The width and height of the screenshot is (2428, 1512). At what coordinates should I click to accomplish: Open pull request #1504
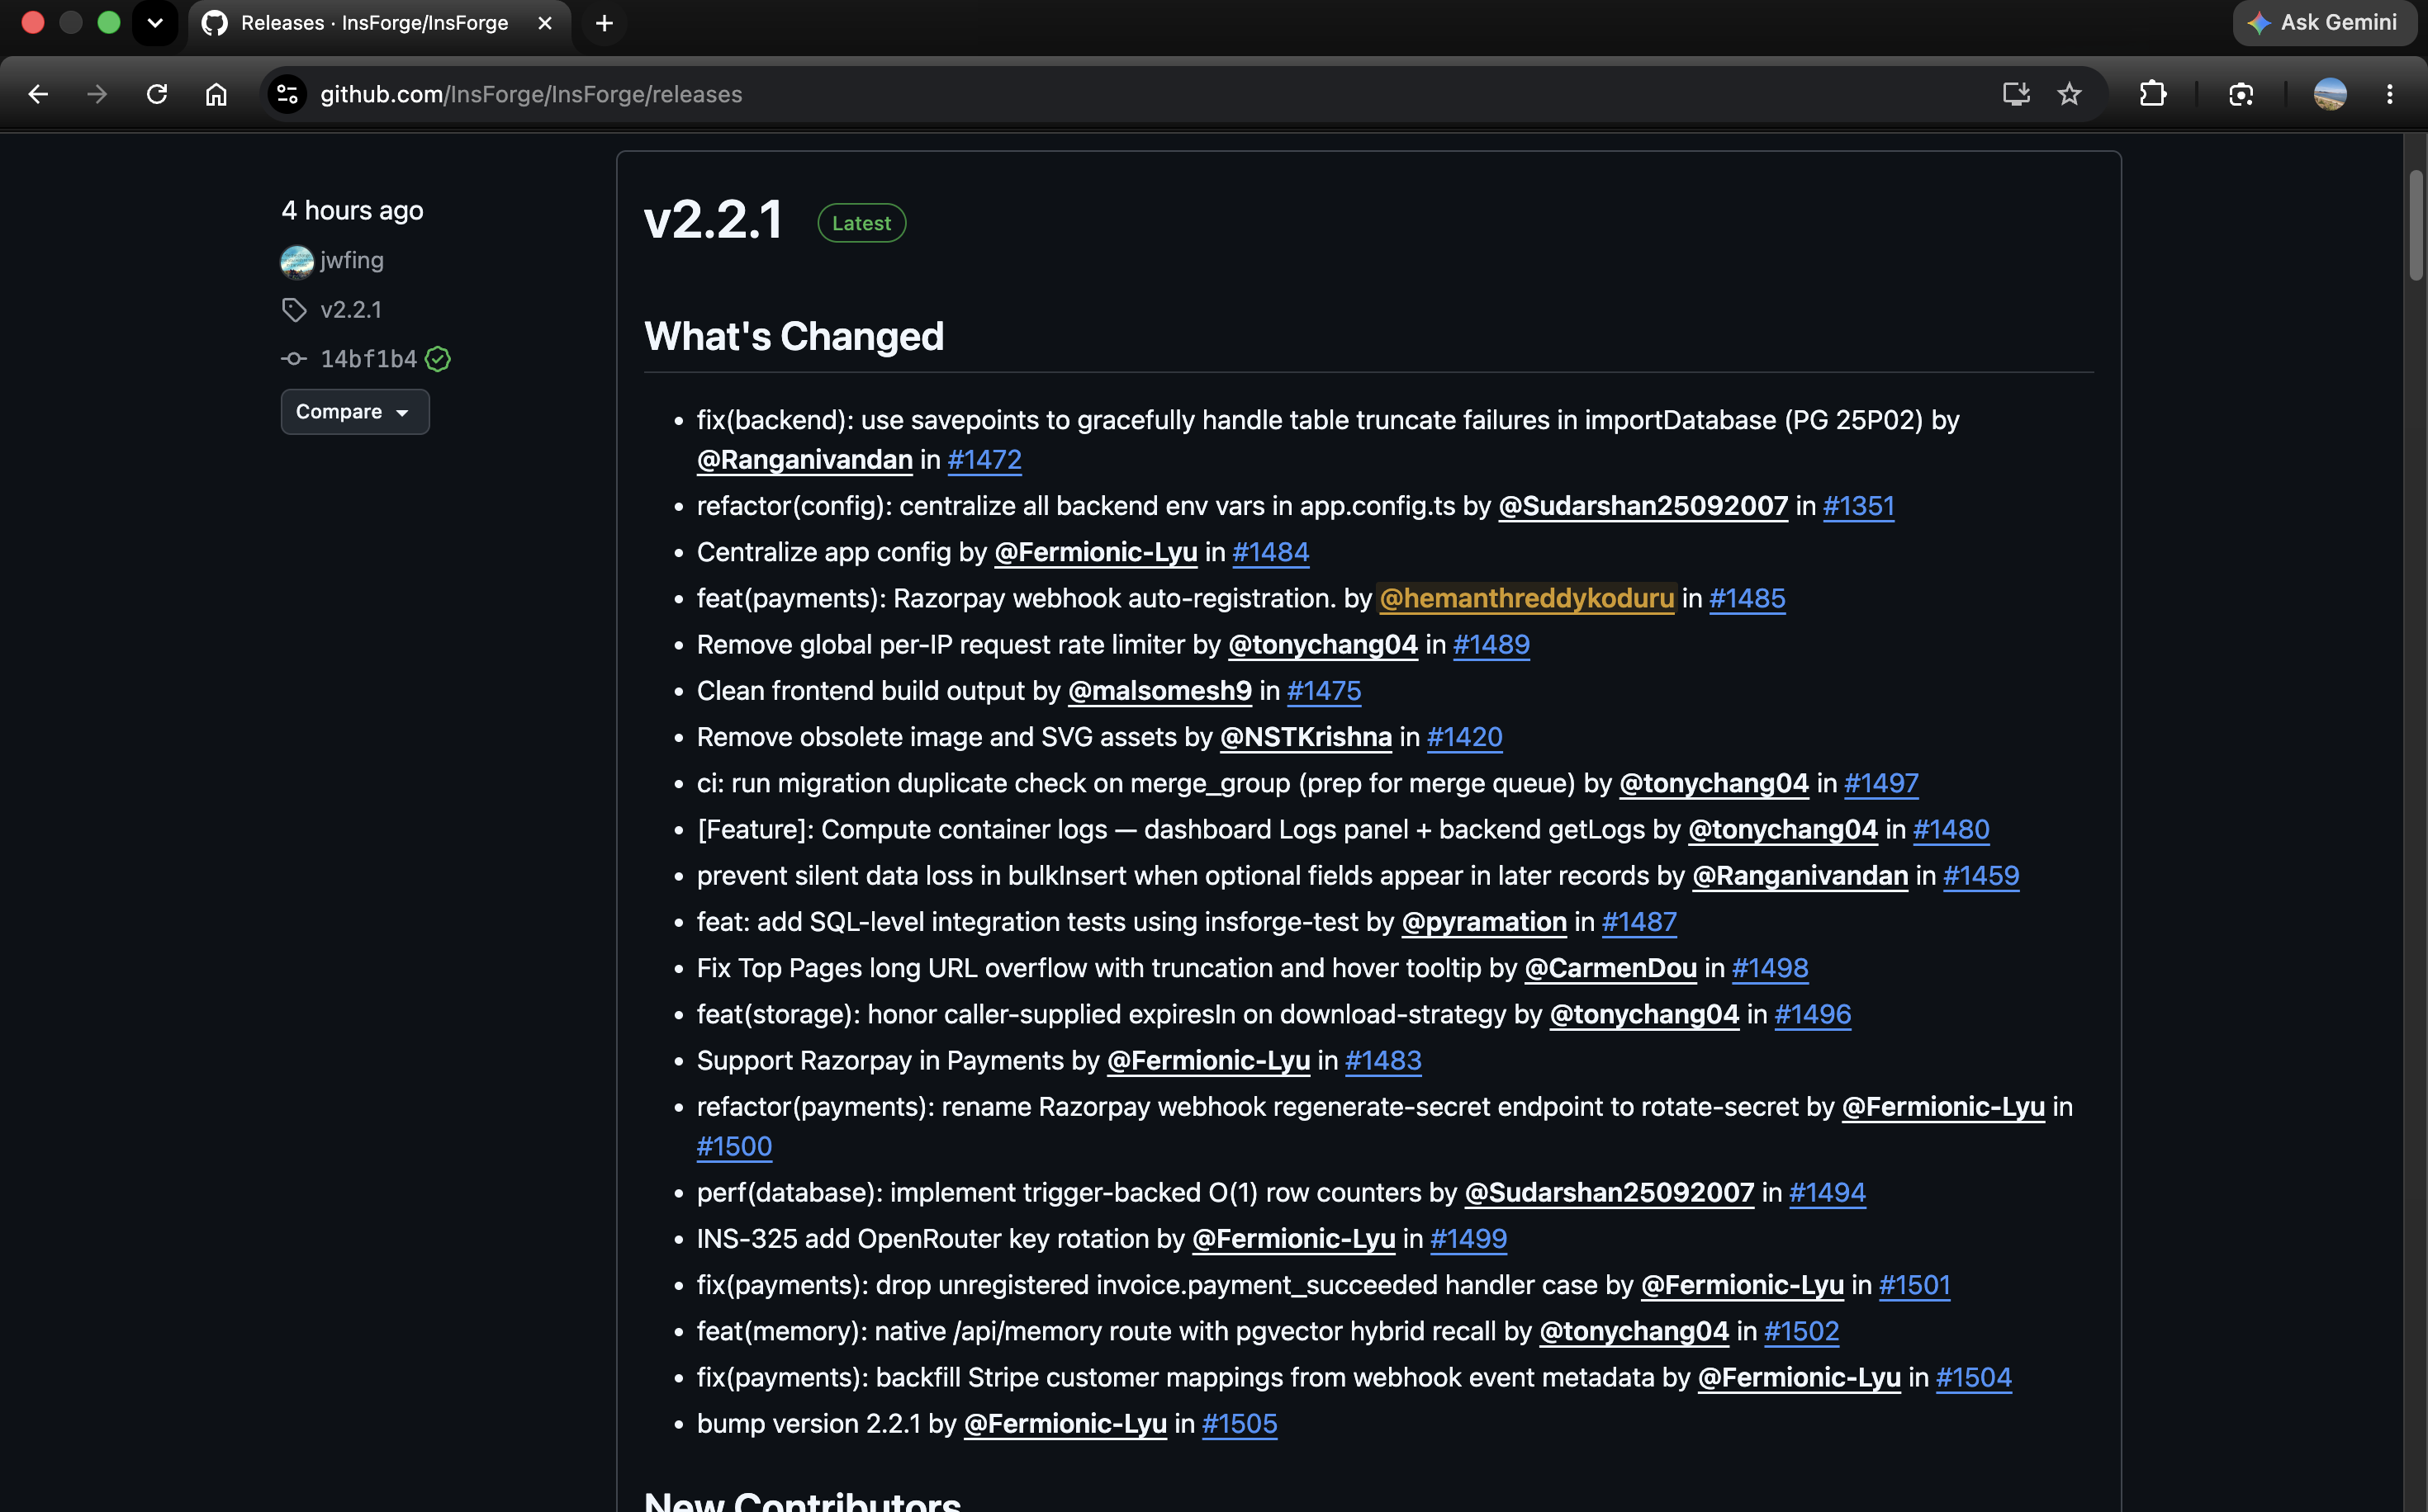tap(1974, 1377)
